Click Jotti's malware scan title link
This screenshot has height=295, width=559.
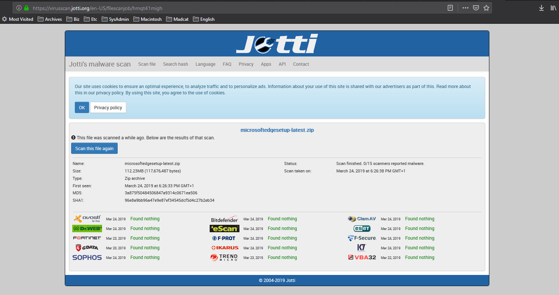[x=100, y=64]
